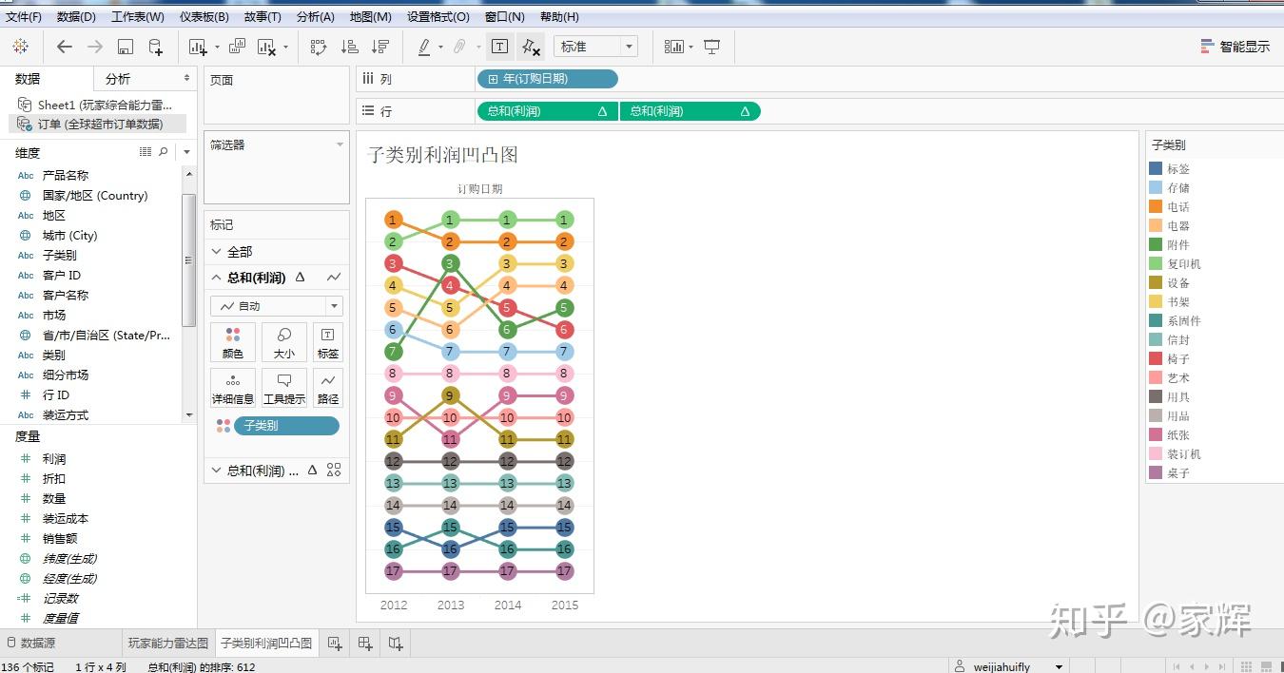This screenshot has width=1284, height=673.
Task: Select the 复印机 legend color swatch
Action: (x=1156, y=263)
